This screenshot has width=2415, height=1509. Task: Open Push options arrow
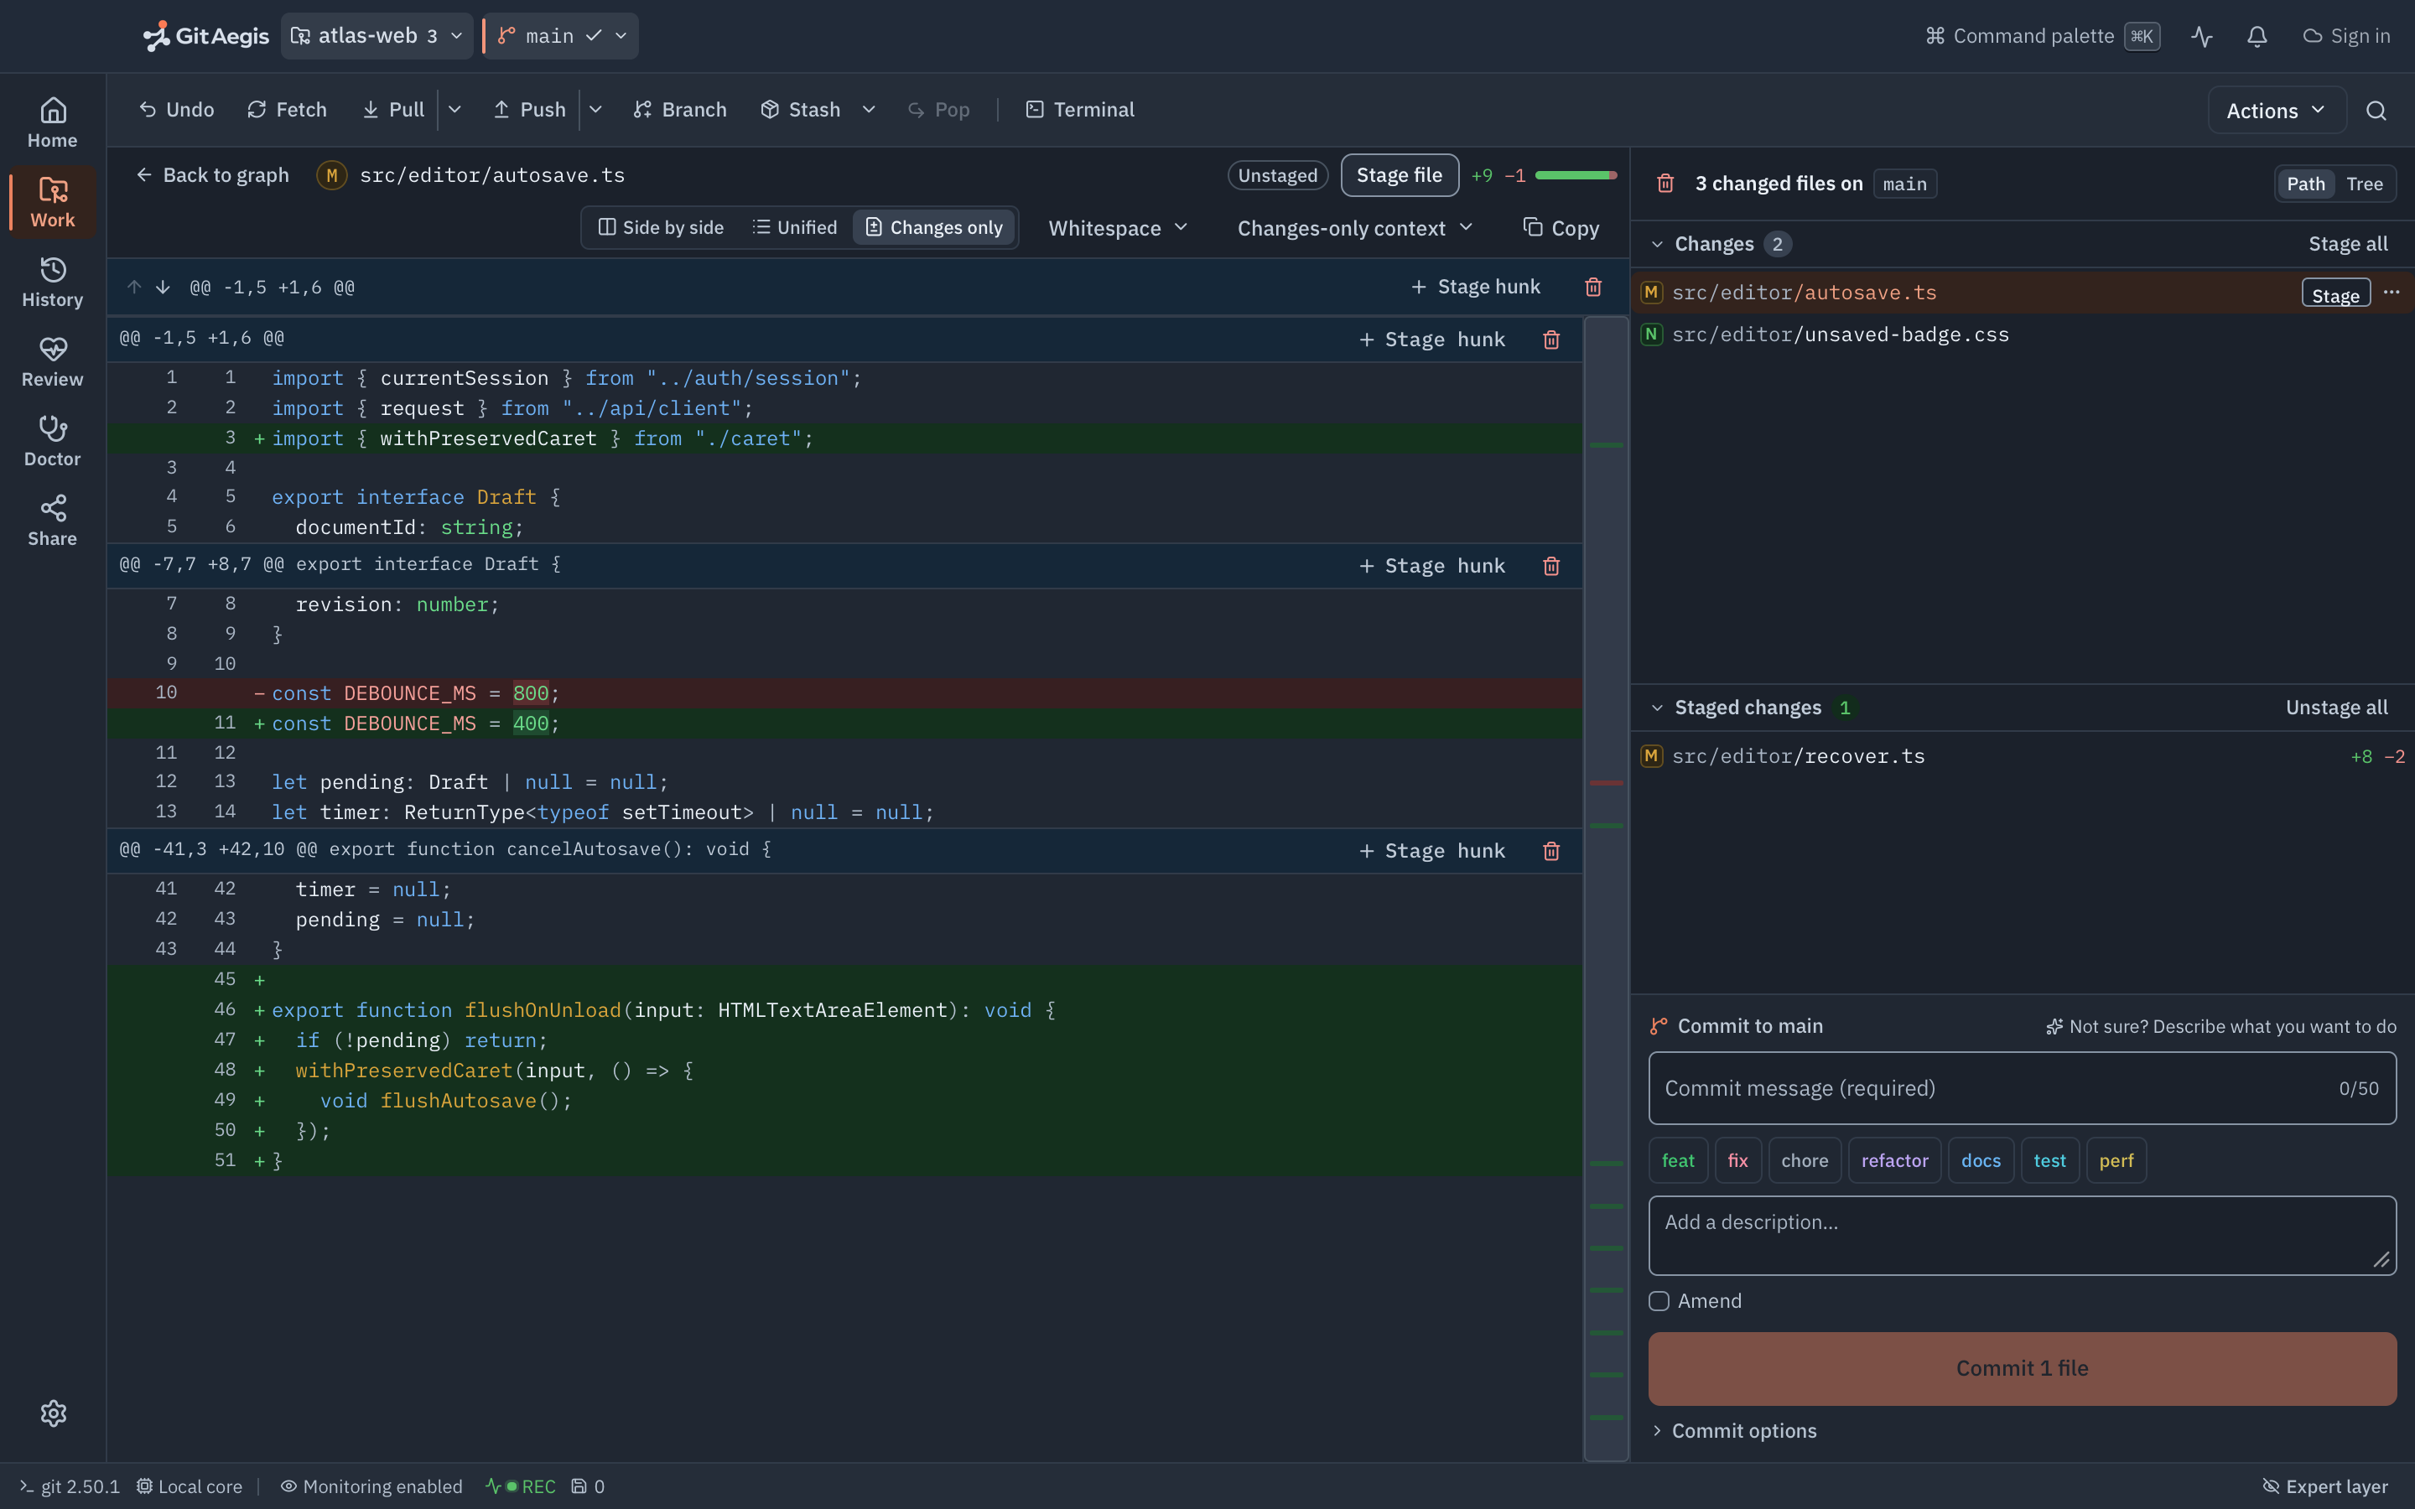[x=595, y=110]
